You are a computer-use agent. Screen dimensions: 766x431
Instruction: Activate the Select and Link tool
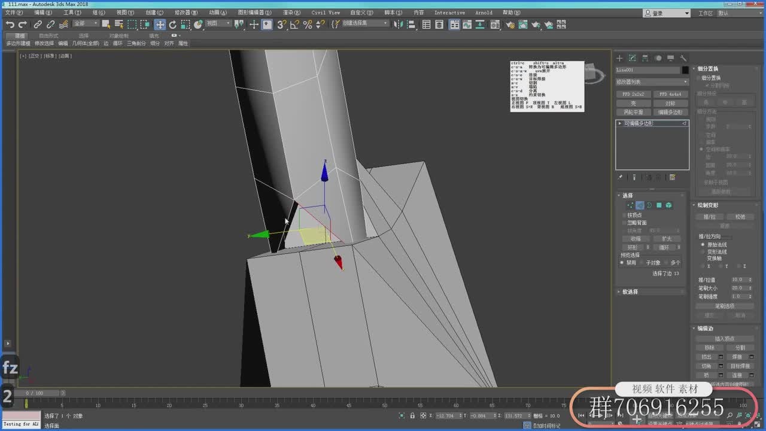[38, 25]
